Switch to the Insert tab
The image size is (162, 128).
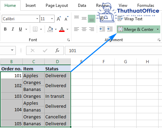[31, 5]
